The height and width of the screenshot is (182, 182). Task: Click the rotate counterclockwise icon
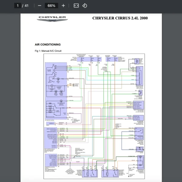pyautogui.click(x=85, y=5)
